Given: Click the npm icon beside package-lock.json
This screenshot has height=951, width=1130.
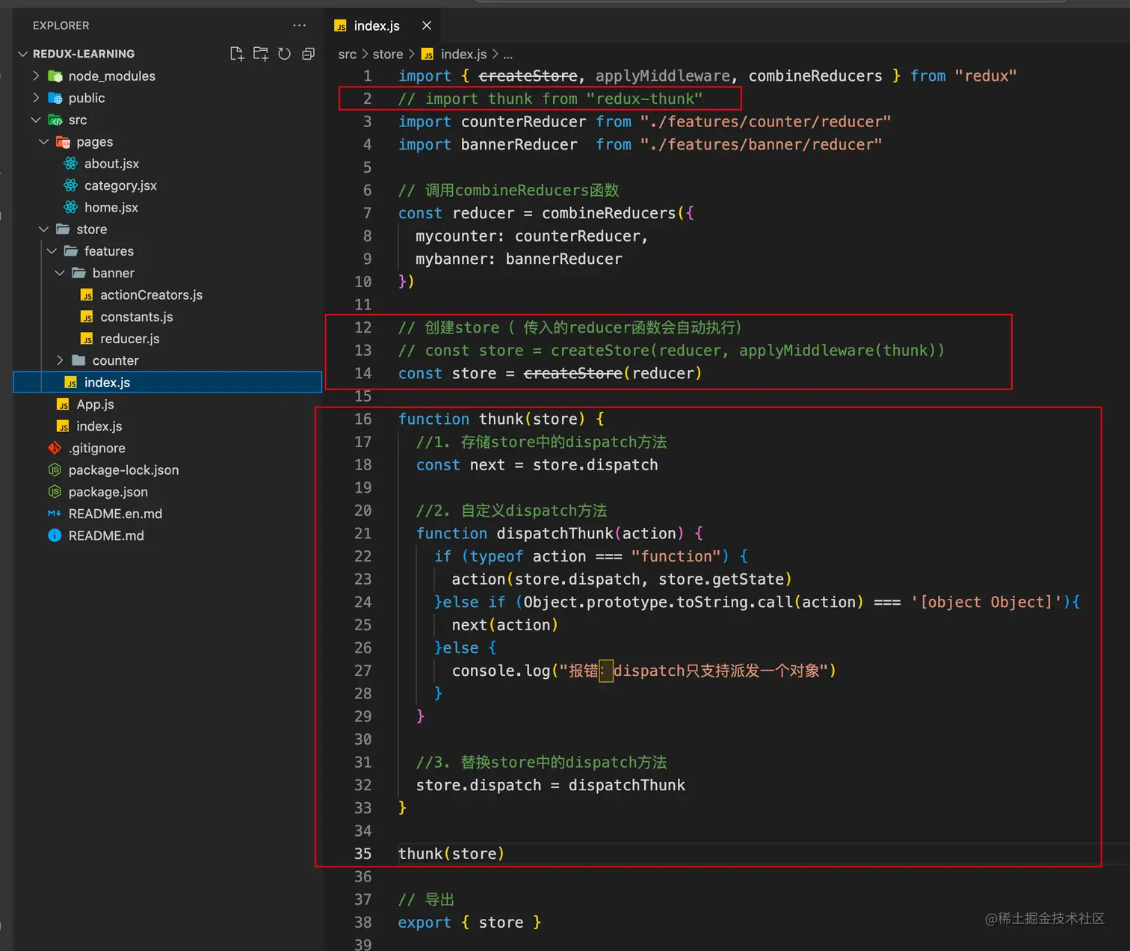Looking at the screenshot, I should [55, 470].
